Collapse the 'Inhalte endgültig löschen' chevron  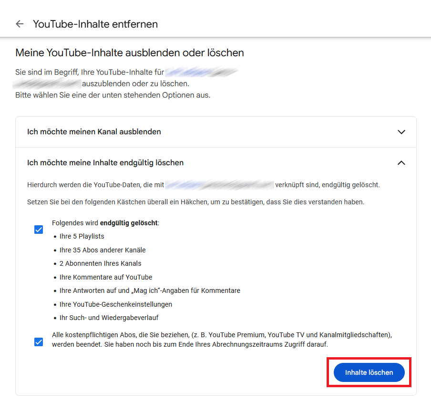[401, 163]
